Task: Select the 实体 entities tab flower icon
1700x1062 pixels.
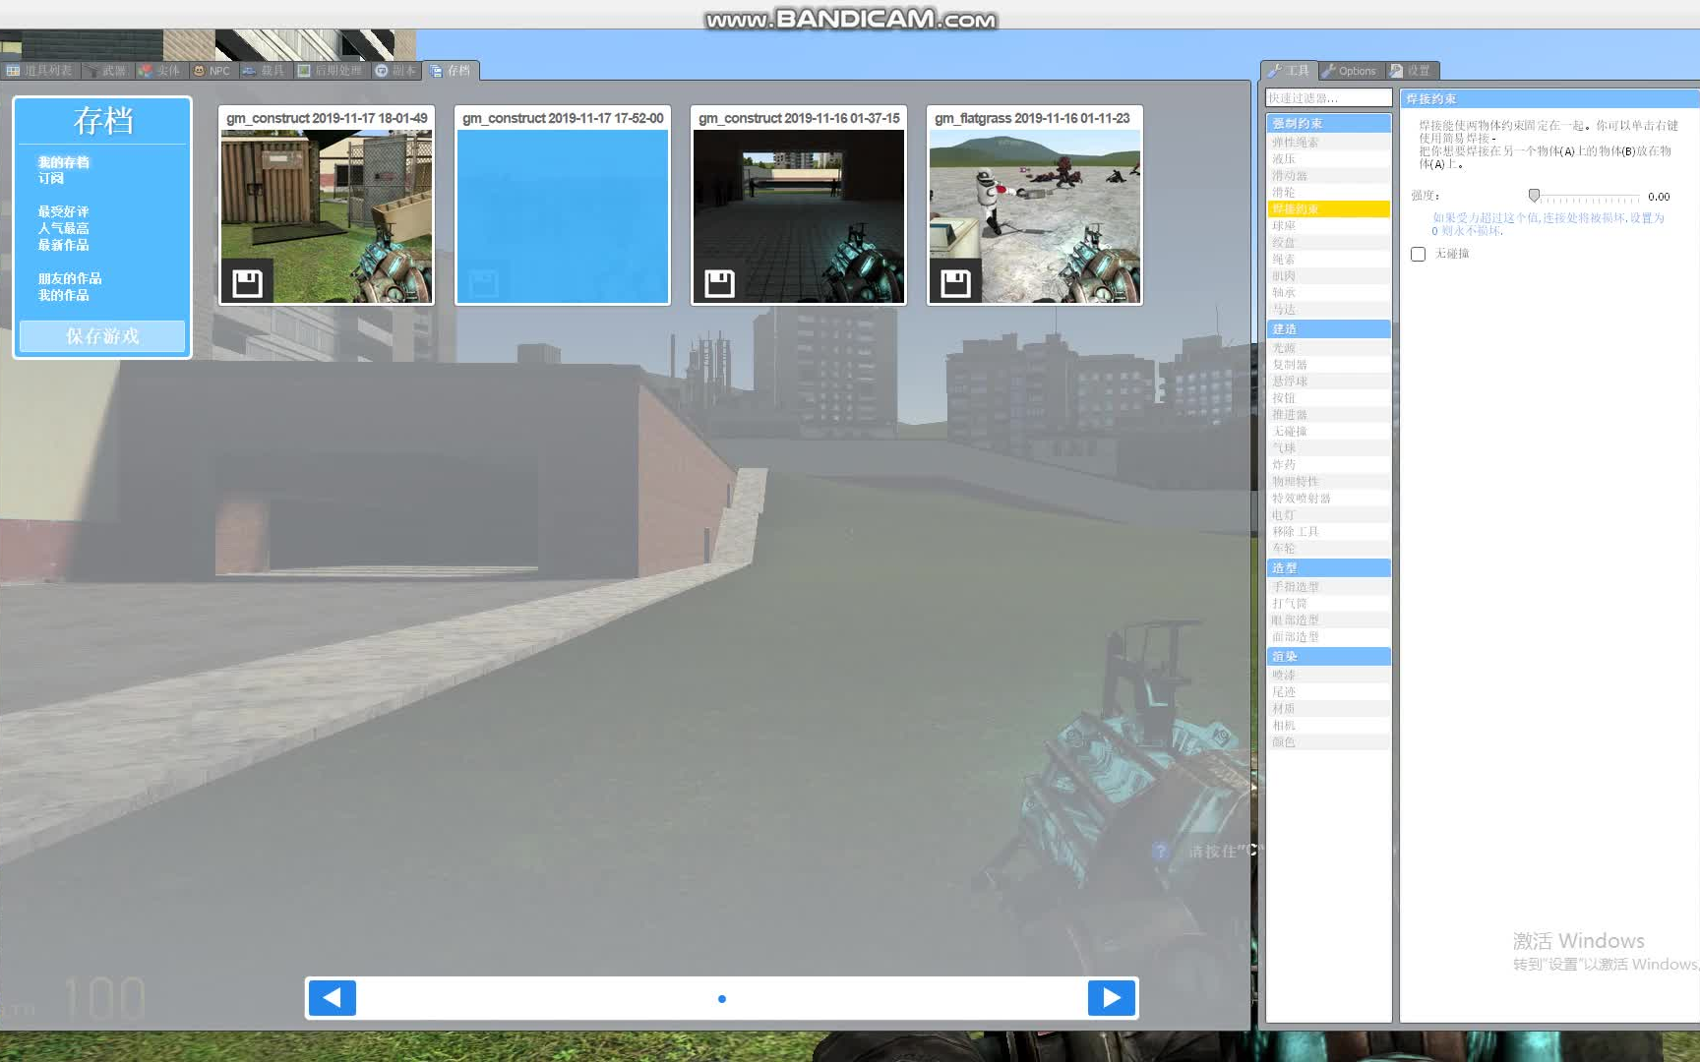Action: tap(146, 70)
